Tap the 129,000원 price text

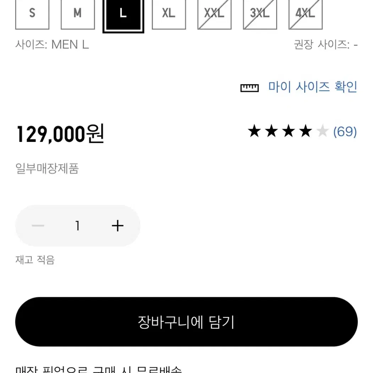[60, 134]
